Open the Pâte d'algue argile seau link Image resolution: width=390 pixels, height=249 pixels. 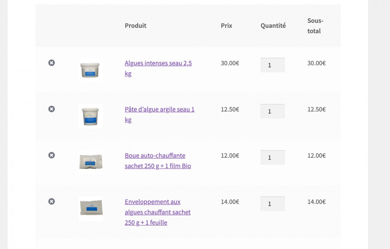159,110
